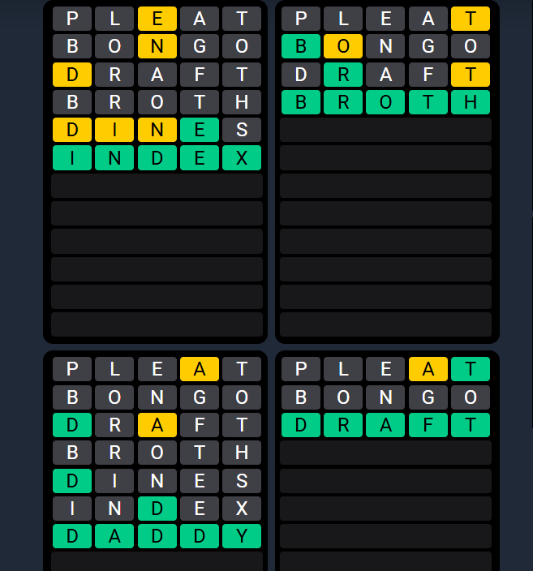This screenshot has width=533, height=571.
Task: Select the green F tile in bottom-right DRAFT row
Action: (x=428, y=425)
